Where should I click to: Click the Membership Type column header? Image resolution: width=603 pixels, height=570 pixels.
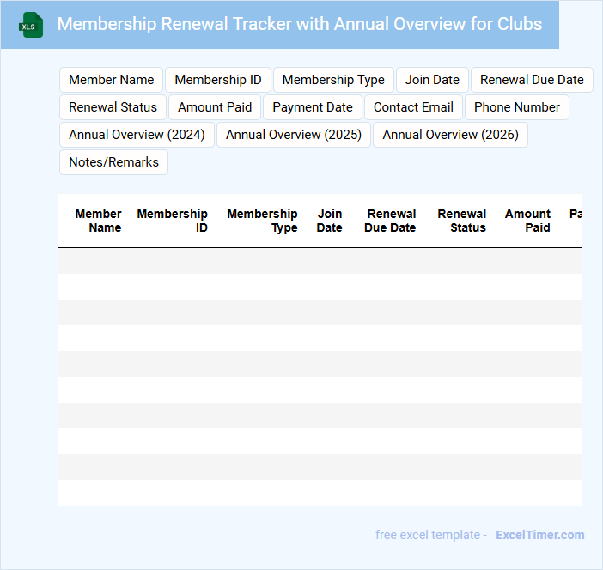[262, 221]
